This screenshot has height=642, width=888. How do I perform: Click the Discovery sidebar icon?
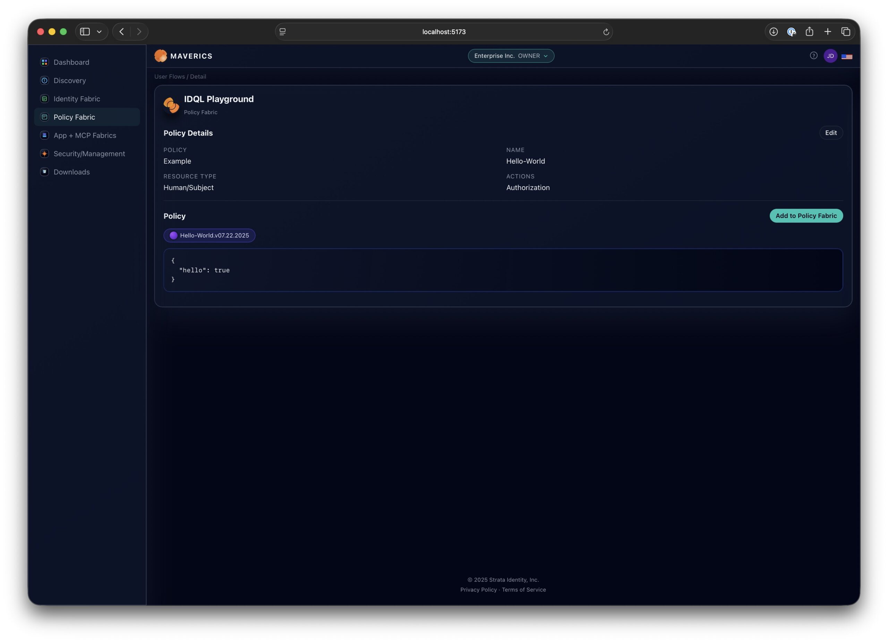(x=45, y=80)
